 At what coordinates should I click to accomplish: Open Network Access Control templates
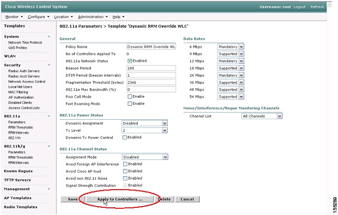[x=27, y=81]
